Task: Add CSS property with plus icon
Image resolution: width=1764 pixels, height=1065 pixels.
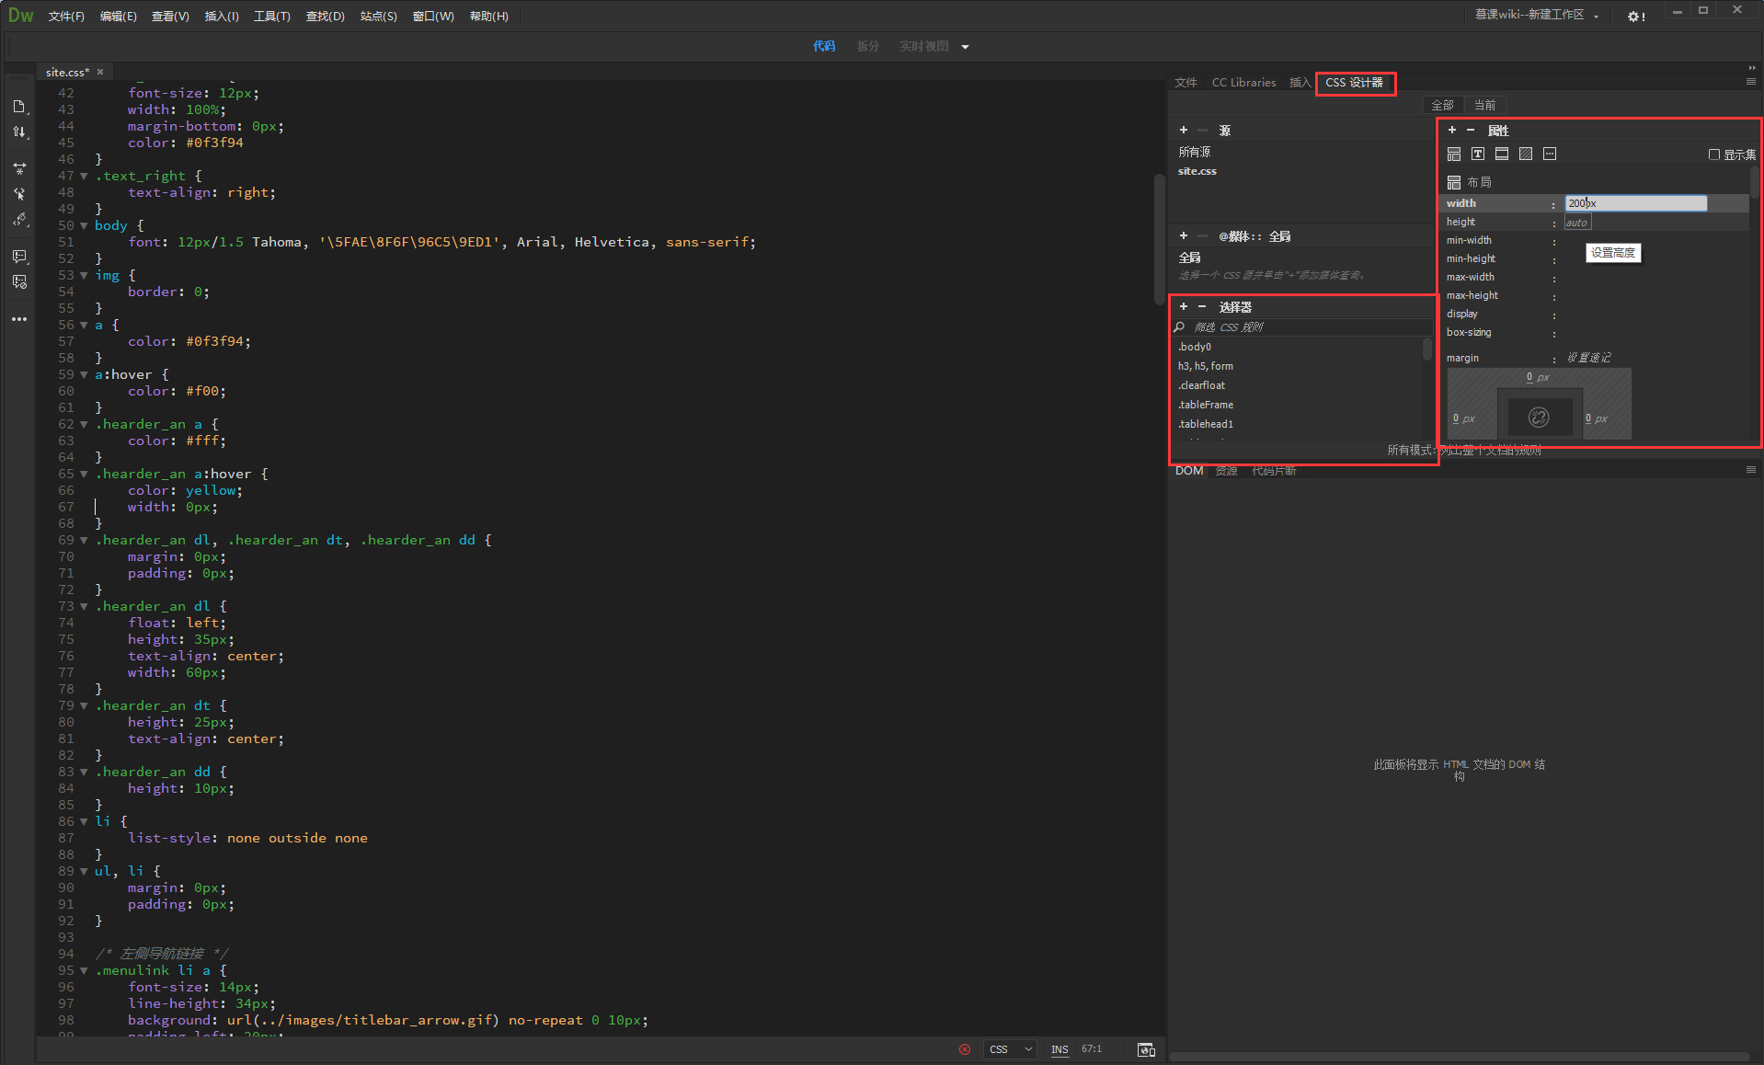Action: 1452,131
